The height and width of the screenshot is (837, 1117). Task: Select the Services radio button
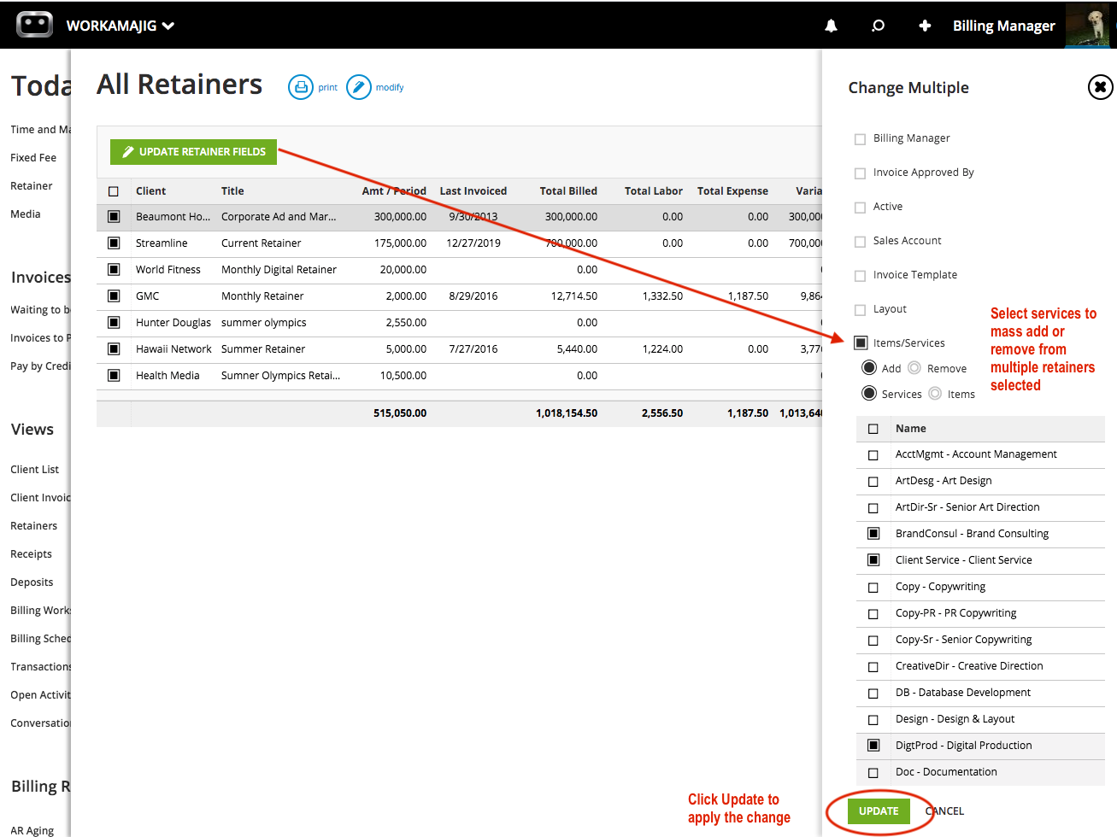click(869, 393)
